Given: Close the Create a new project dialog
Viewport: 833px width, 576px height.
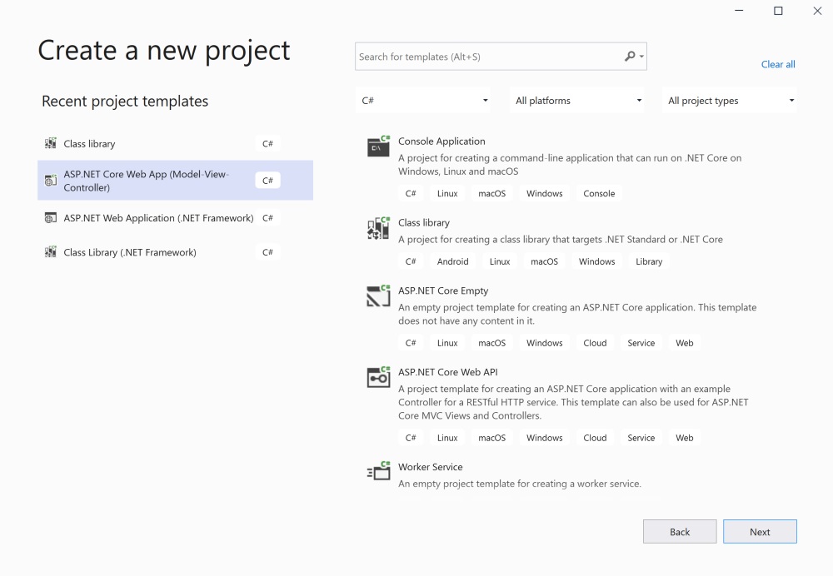Looking at the screenshot, I should tap(818, 11).
